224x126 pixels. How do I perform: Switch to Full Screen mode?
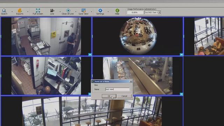(38, 12)
